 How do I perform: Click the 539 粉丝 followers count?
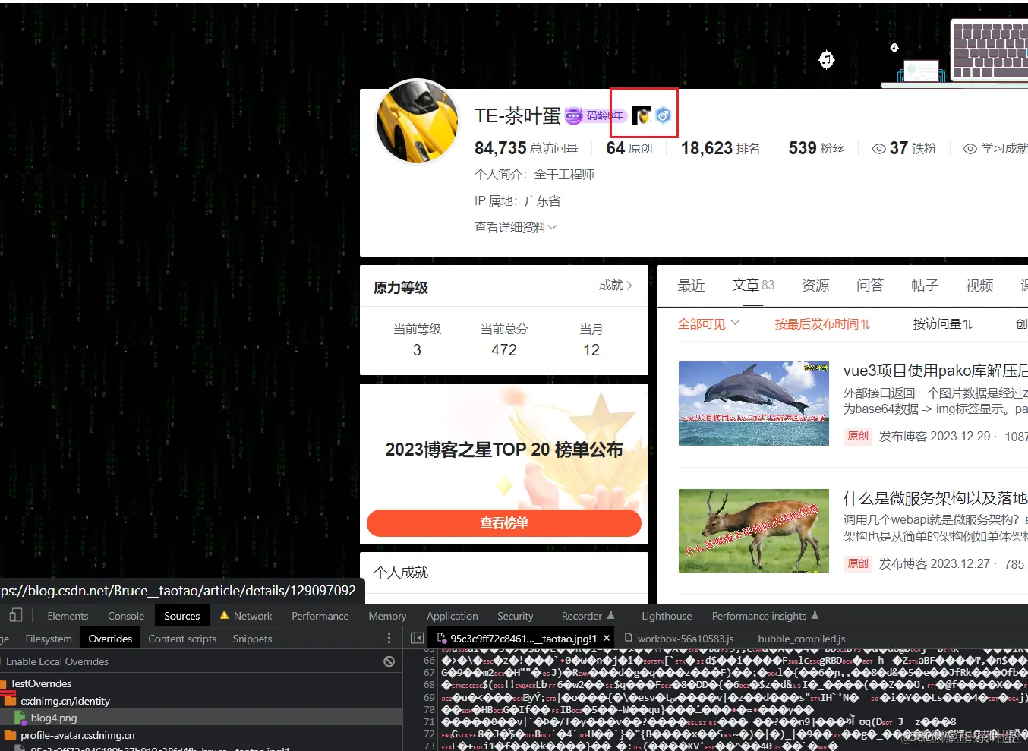coord(816,148)
